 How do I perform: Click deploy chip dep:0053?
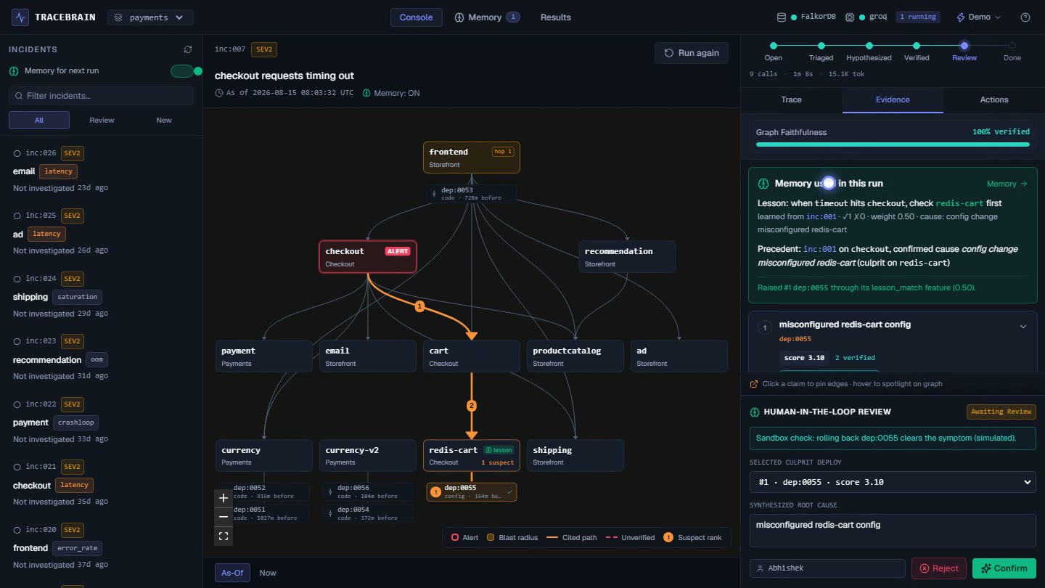click(x=472, y=194)
